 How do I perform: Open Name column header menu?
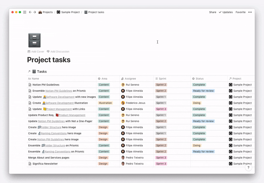tap(61, 78)
